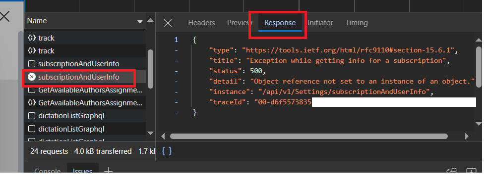The image size is (486, 183).
Task: Click request list scroll up arrow
Action: (x=150, y=20)
